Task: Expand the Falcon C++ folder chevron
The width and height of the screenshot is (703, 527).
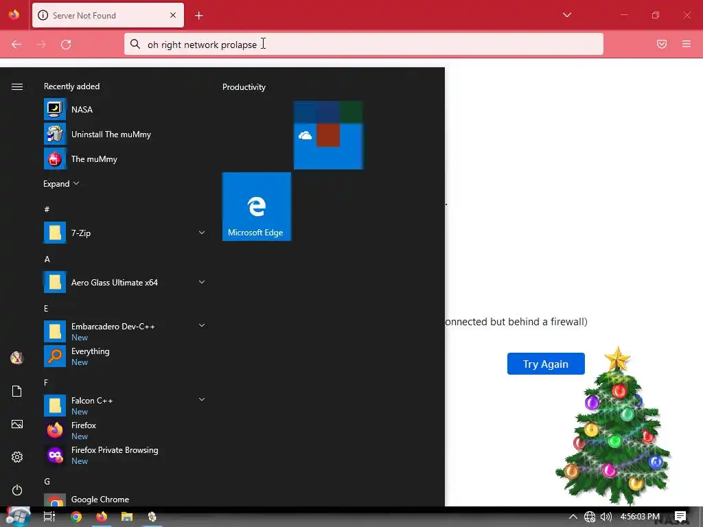Action: (202, 399)
